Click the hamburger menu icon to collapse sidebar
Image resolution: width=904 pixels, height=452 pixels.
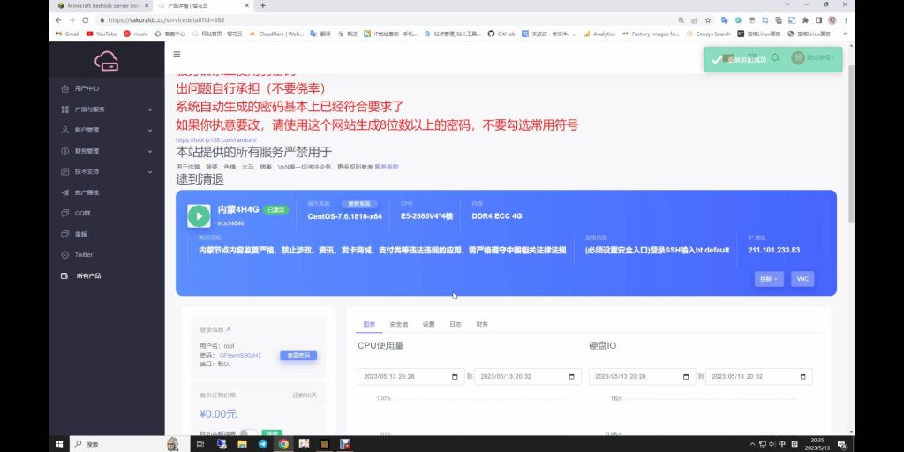(177, 54)
